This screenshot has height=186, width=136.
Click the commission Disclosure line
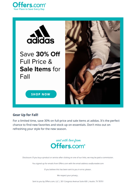tap(68, 158)
